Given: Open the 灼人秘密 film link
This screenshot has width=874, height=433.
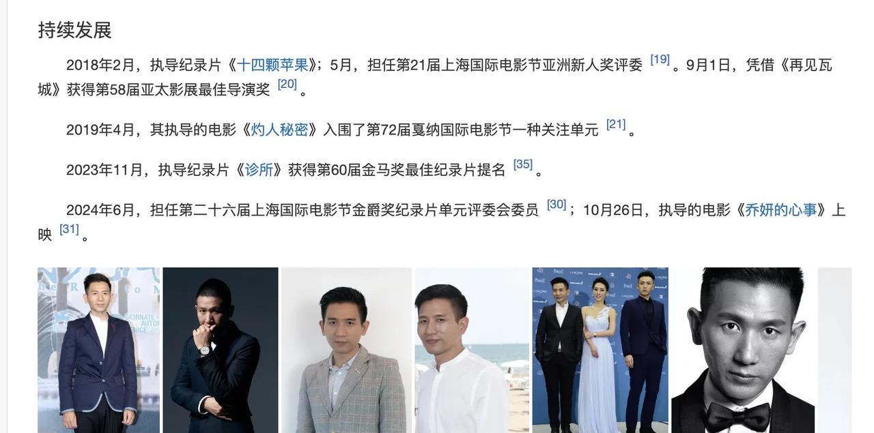Looking at the screenshot, I should point(280,130).
